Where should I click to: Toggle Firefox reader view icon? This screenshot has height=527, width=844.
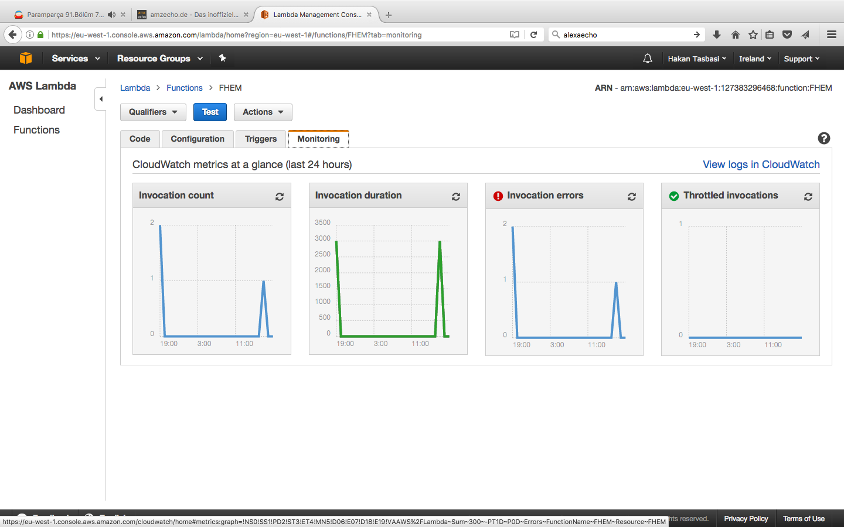click(x=515, y=35)
